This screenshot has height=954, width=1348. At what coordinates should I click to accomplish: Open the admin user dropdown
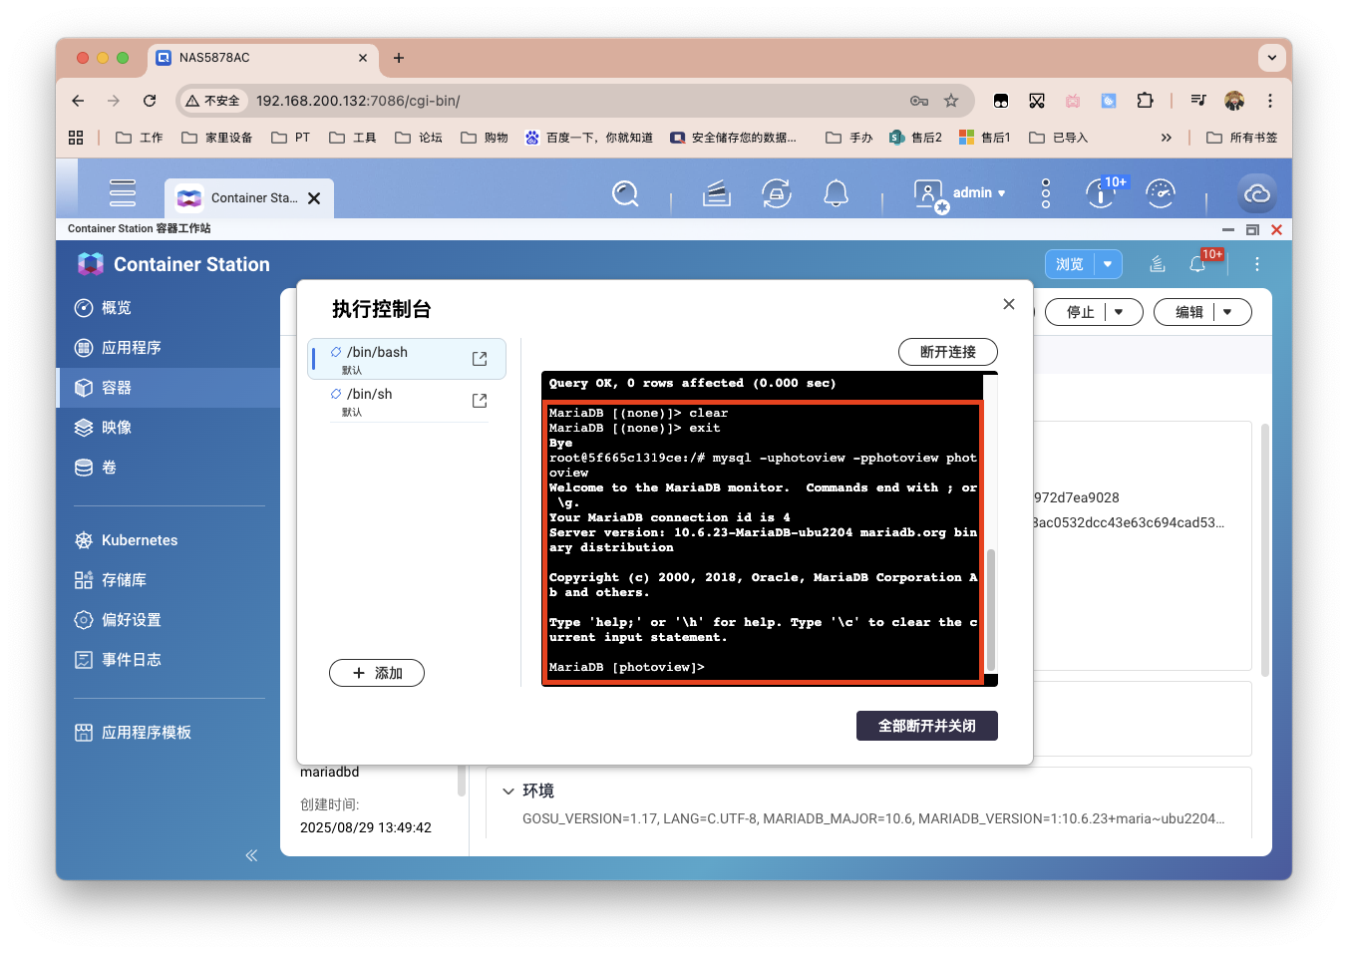tap(978, 193)
